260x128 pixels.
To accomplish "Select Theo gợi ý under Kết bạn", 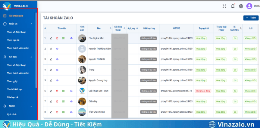I will pos(12,81).
